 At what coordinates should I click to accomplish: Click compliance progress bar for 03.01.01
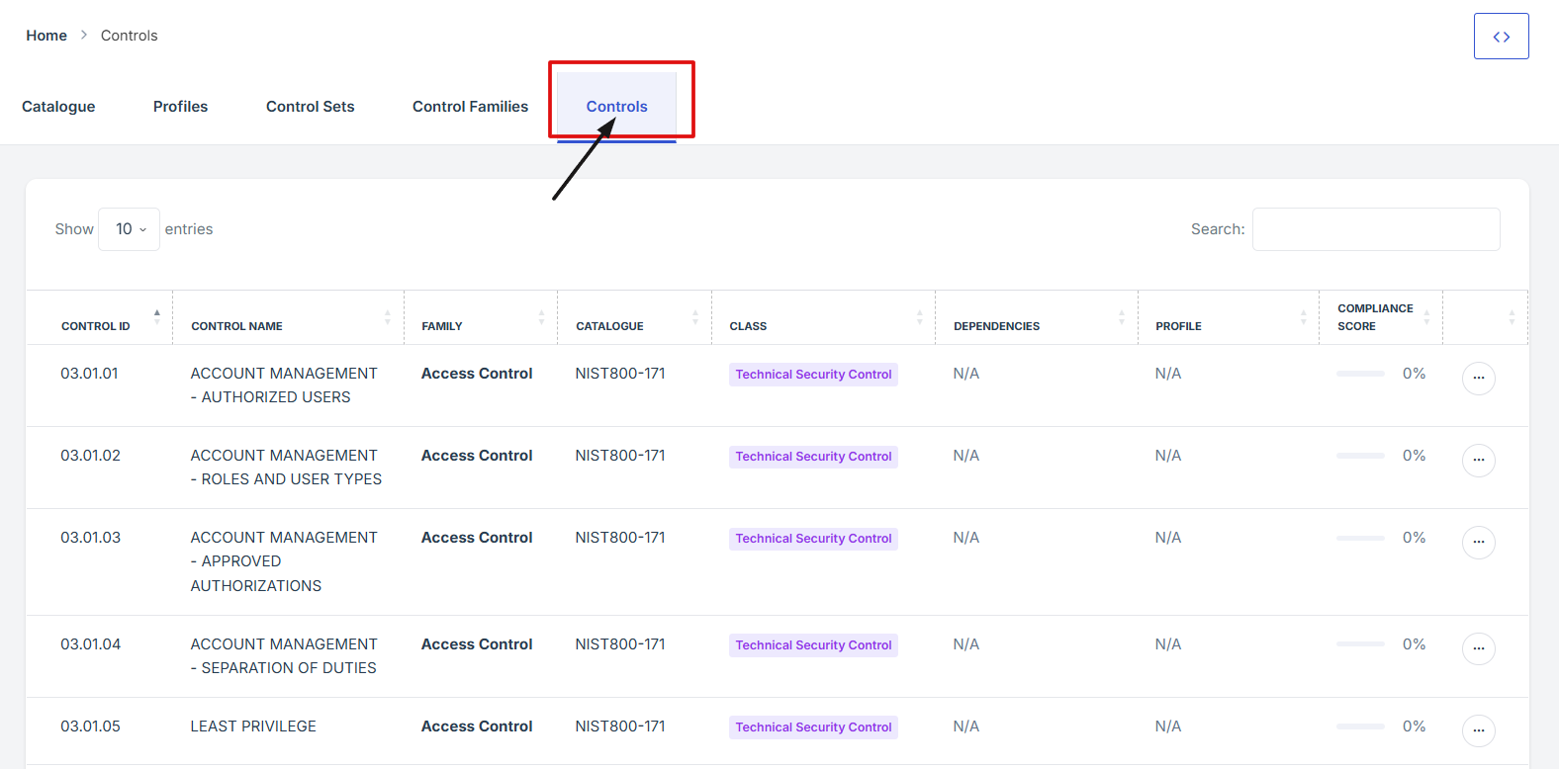tap(1360, 374)
